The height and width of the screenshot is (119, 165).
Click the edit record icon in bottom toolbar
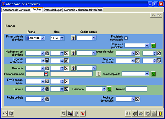pyautogui.click(x=63, y=113)
